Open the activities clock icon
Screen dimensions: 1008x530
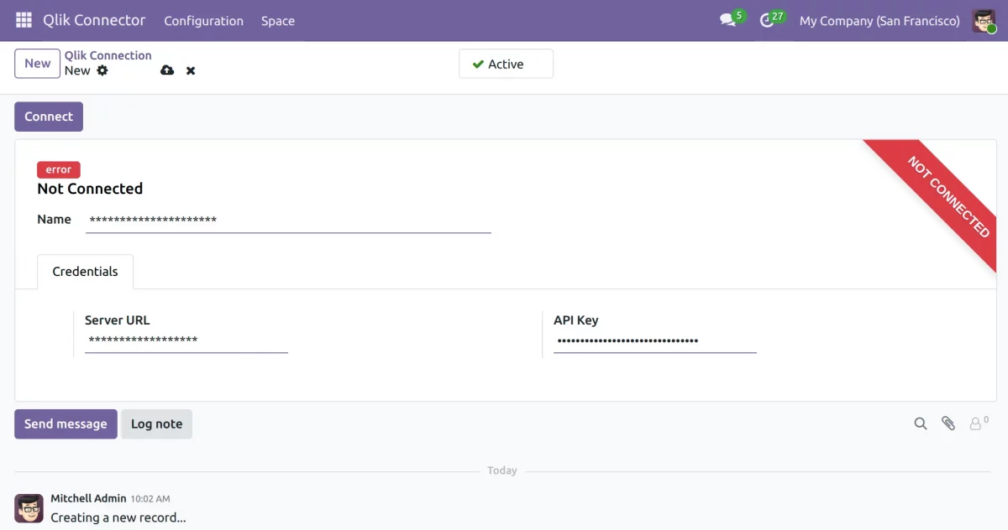tap(766, 20)
